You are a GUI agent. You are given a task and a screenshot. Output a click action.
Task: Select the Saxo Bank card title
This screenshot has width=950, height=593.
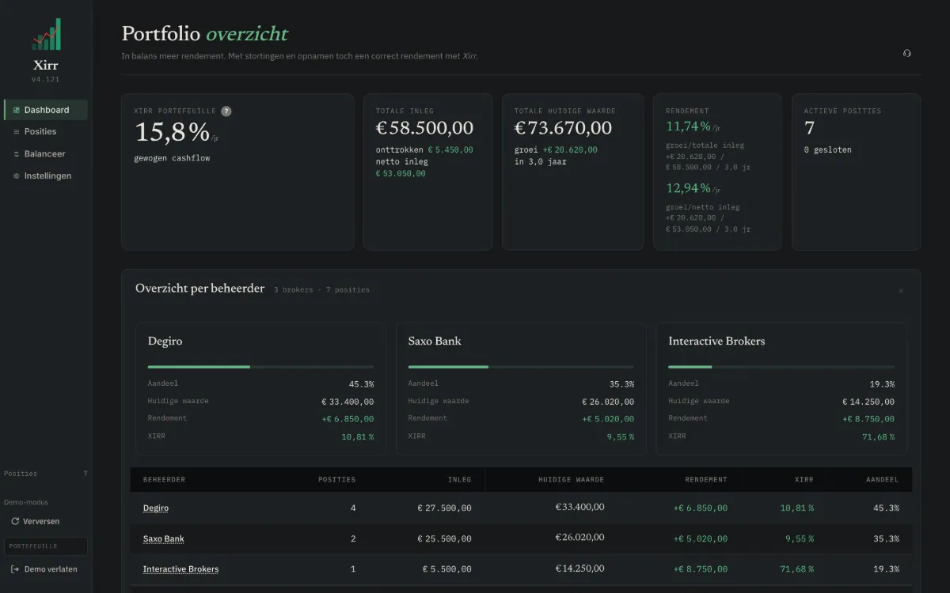435,342
